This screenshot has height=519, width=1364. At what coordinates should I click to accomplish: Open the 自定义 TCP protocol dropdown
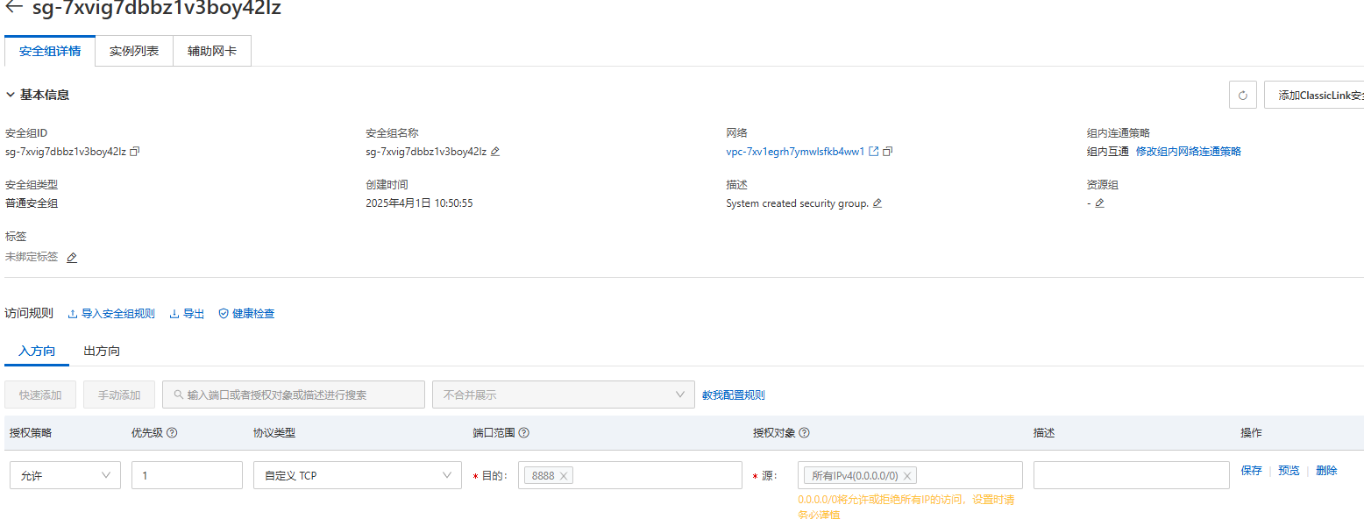[x=357, y=475]
